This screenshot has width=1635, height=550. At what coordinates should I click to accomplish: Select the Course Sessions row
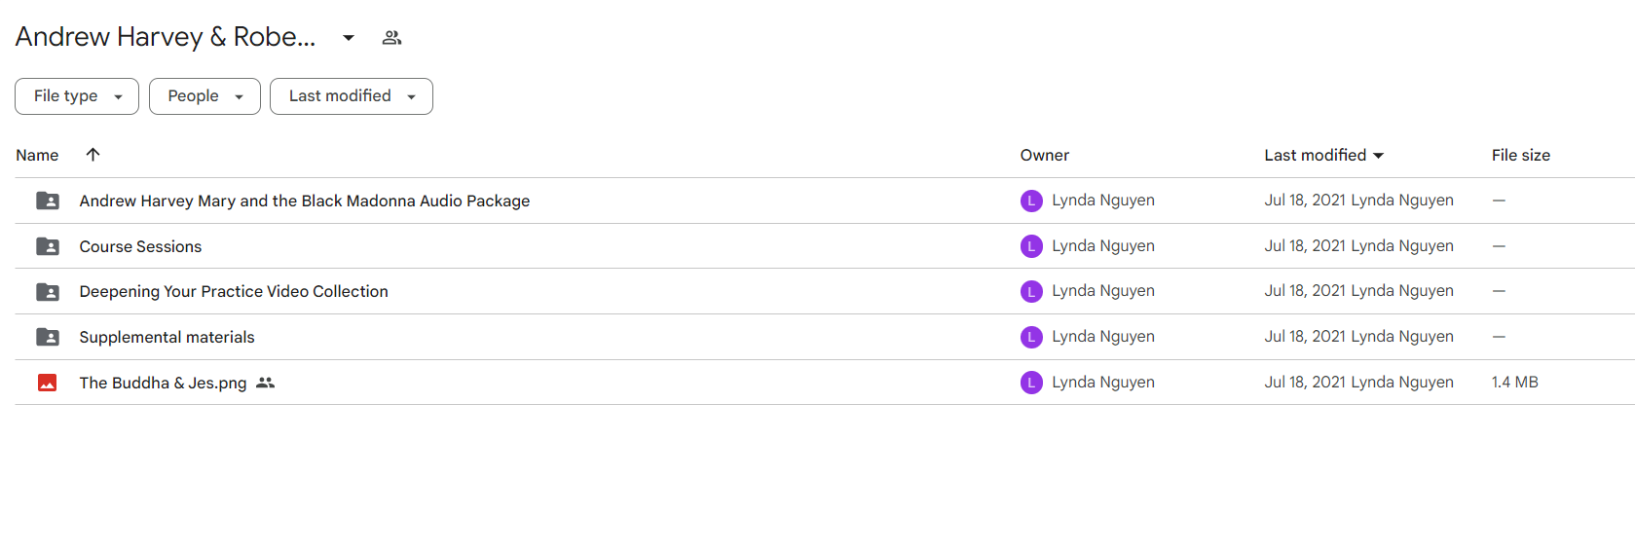point(140,246)
